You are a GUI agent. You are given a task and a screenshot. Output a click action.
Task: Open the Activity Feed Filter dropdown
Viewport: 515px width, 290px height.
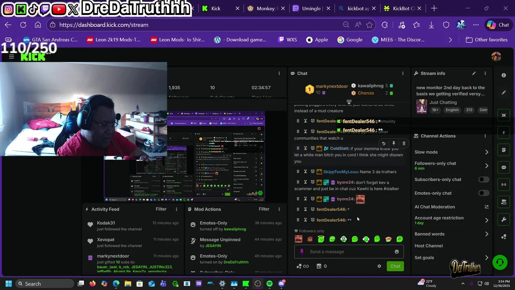pyautogui.click(x=161, y=209)
